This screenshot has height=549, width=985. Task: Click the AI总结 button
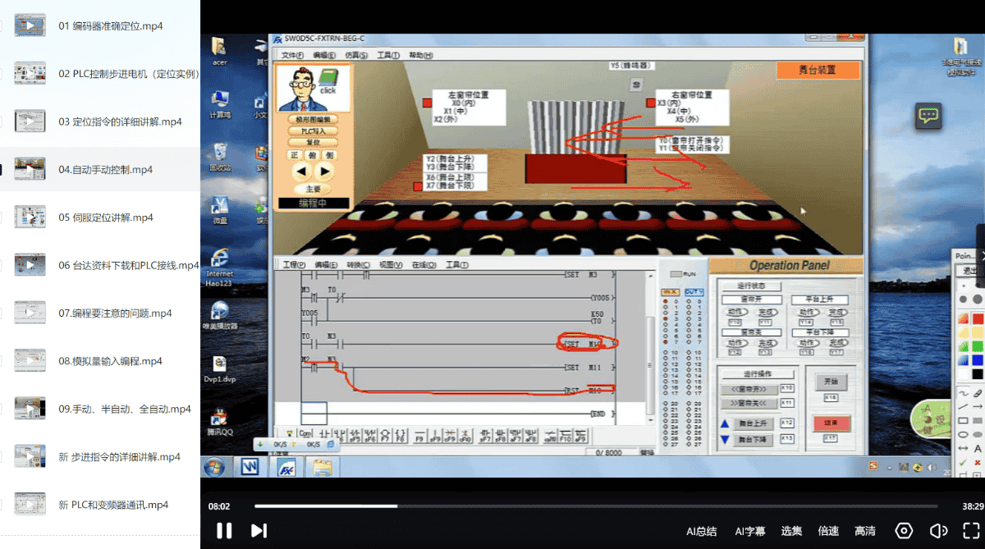(x=701, y=531)
